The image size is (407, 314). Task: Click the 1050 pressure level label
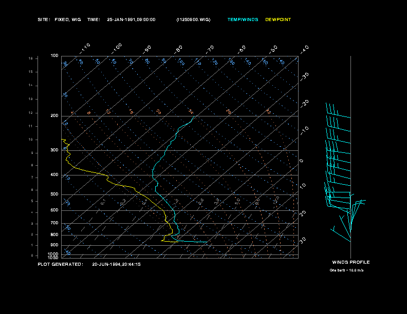point(53,258)
